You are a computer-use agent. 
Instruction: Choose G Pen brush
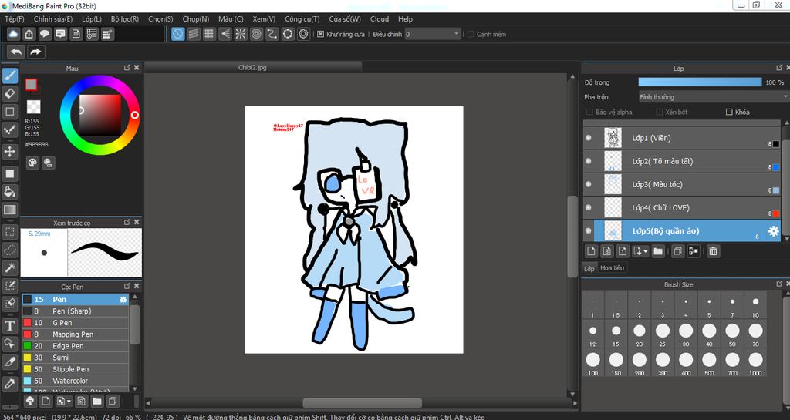[x=75, y=323]
